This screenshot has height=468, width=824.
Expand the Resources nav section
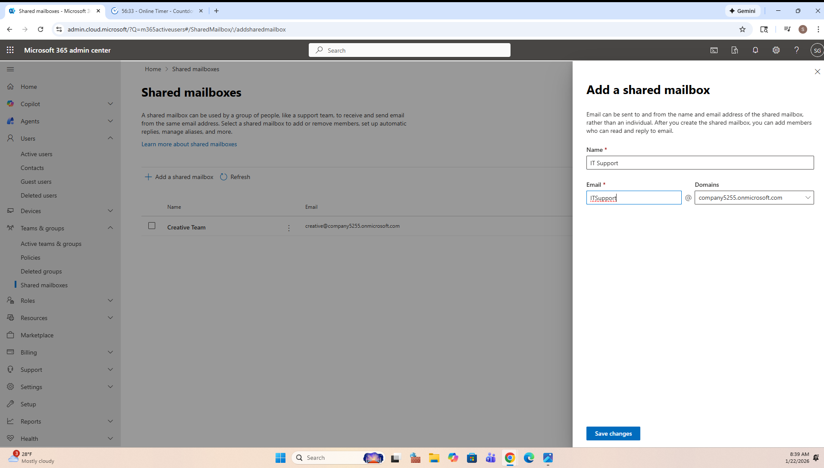click(x=110, y=317)
